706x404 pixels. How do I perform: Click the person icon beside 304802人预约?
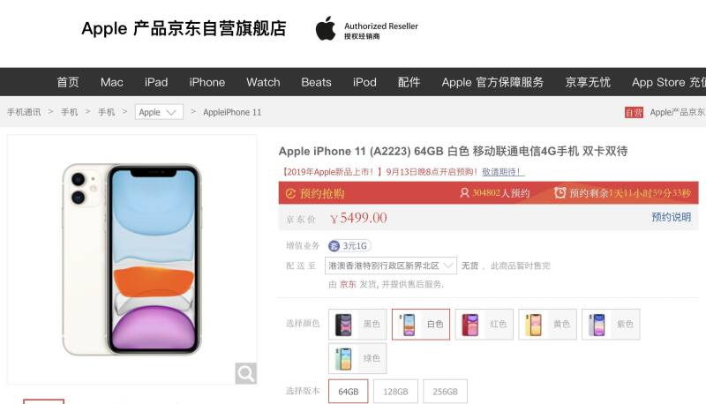click(464, 193)
